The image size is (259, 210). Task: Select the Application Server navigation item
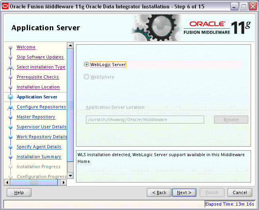click(37, 97)
